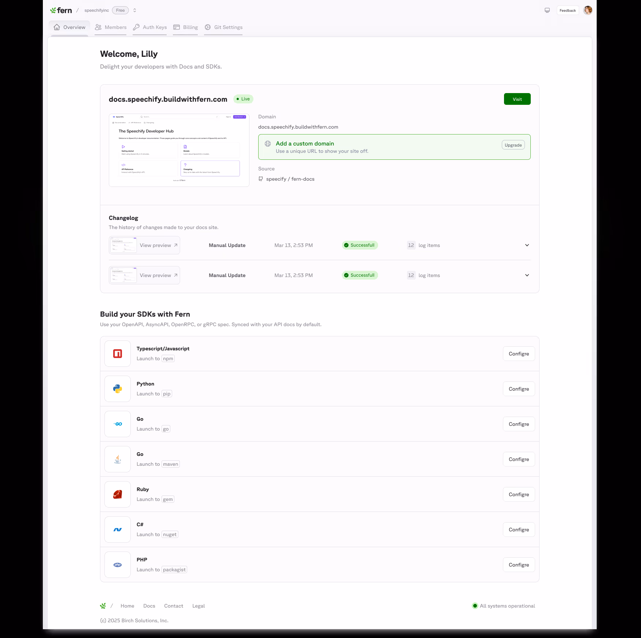The image size is (641, 638).
Task: Open View preview in second changelog row
Action: click(x=144, y=275)
